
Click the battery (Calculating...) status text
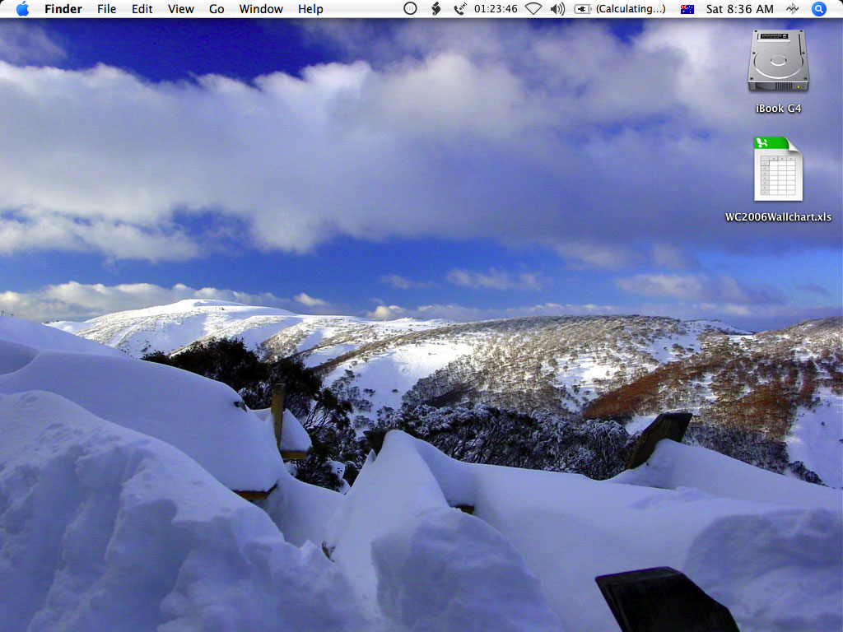coord(630,8)
